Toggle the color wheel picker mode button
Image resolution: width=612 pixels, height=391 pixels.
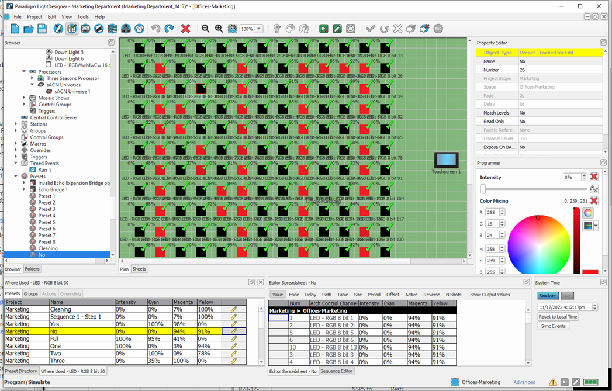[588, 213]
